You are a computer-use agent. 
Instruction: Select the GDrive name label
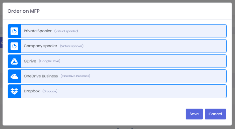click(x=30, y=61)
